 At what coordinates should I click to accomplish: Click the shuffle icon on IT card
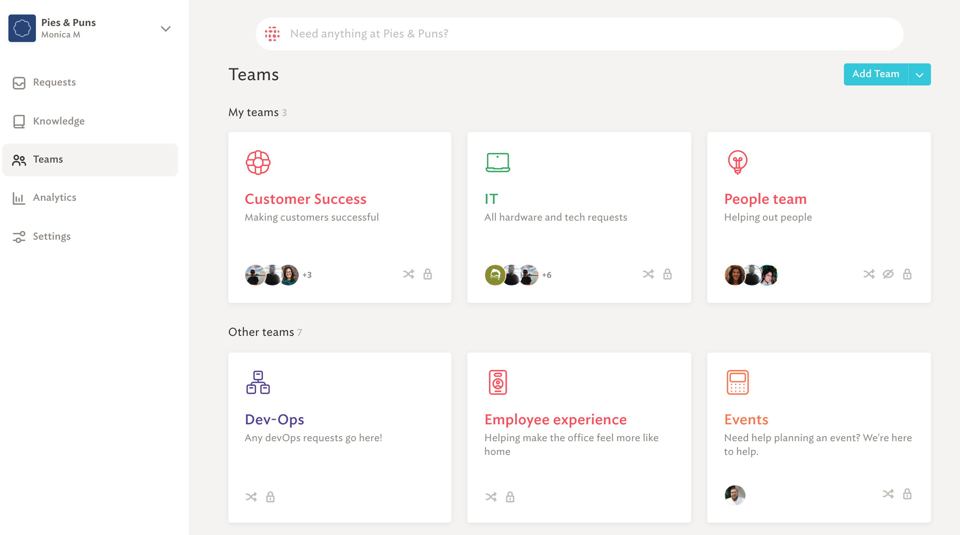(x=648, y=274)
